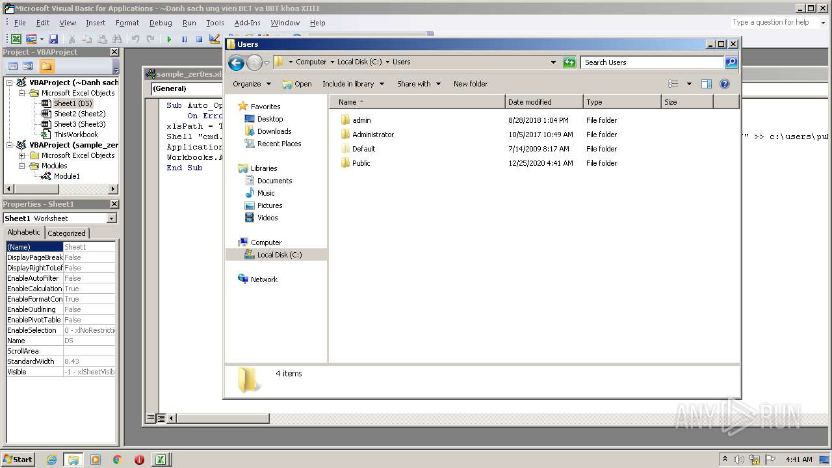Image resolution: width=832 pixels, height=468 pixels.
Task: Click the Paste icon in VBA toolbar
Action: 101,39
